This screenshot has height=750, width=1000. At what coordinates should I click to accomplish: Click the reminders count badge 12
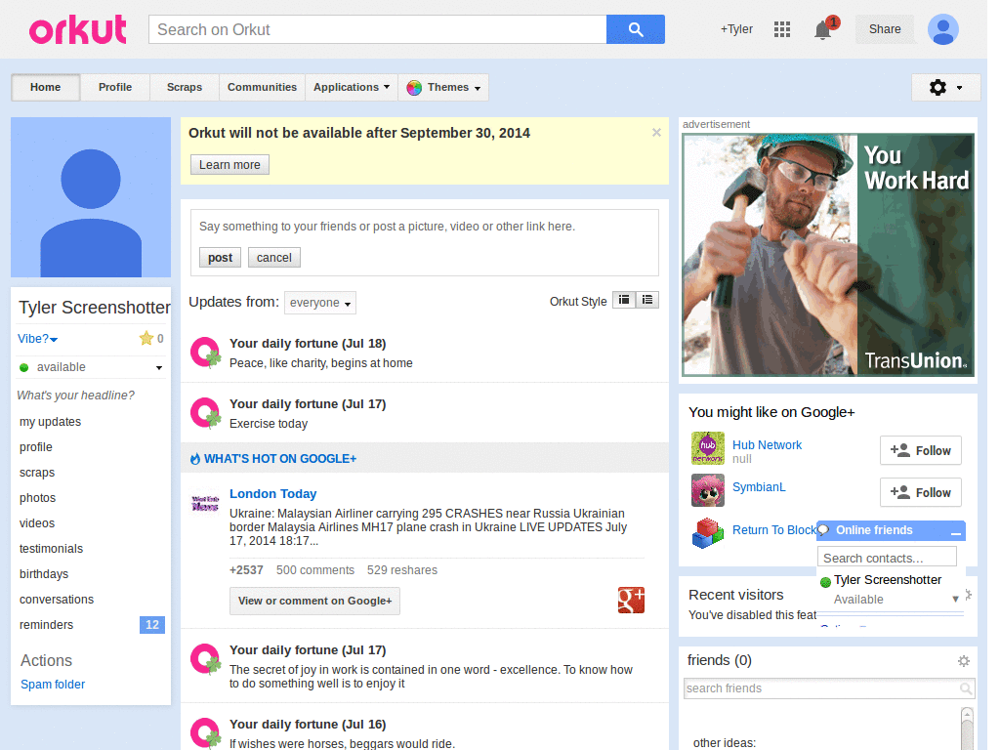click(x=151, y=625)
